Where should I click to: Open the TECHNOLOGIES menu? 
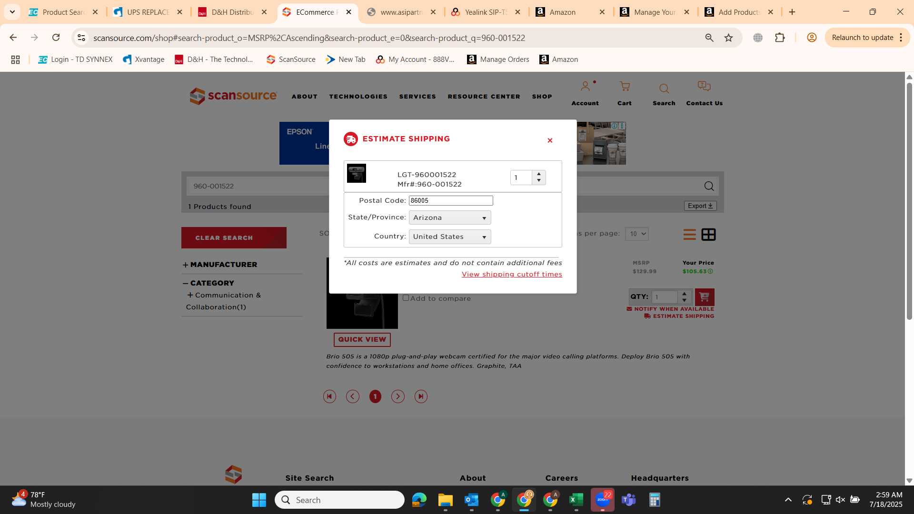click(358, 97)
